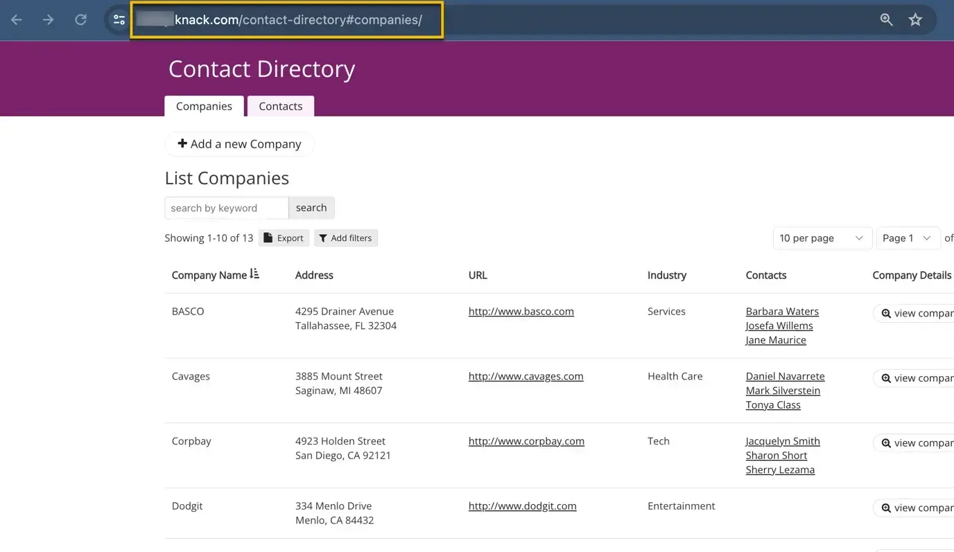Image resolution: width=954 pixels, height=552 pixels.
Task: Click the browser back arrow
Action: 17,19
